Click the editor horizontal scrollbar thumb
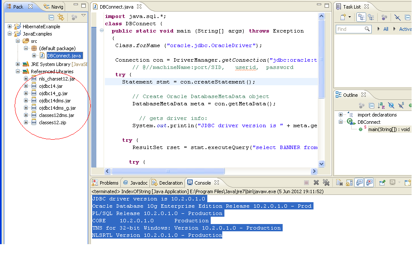The height and width of the screenshot is (263, 412). [x=168, y=171]
